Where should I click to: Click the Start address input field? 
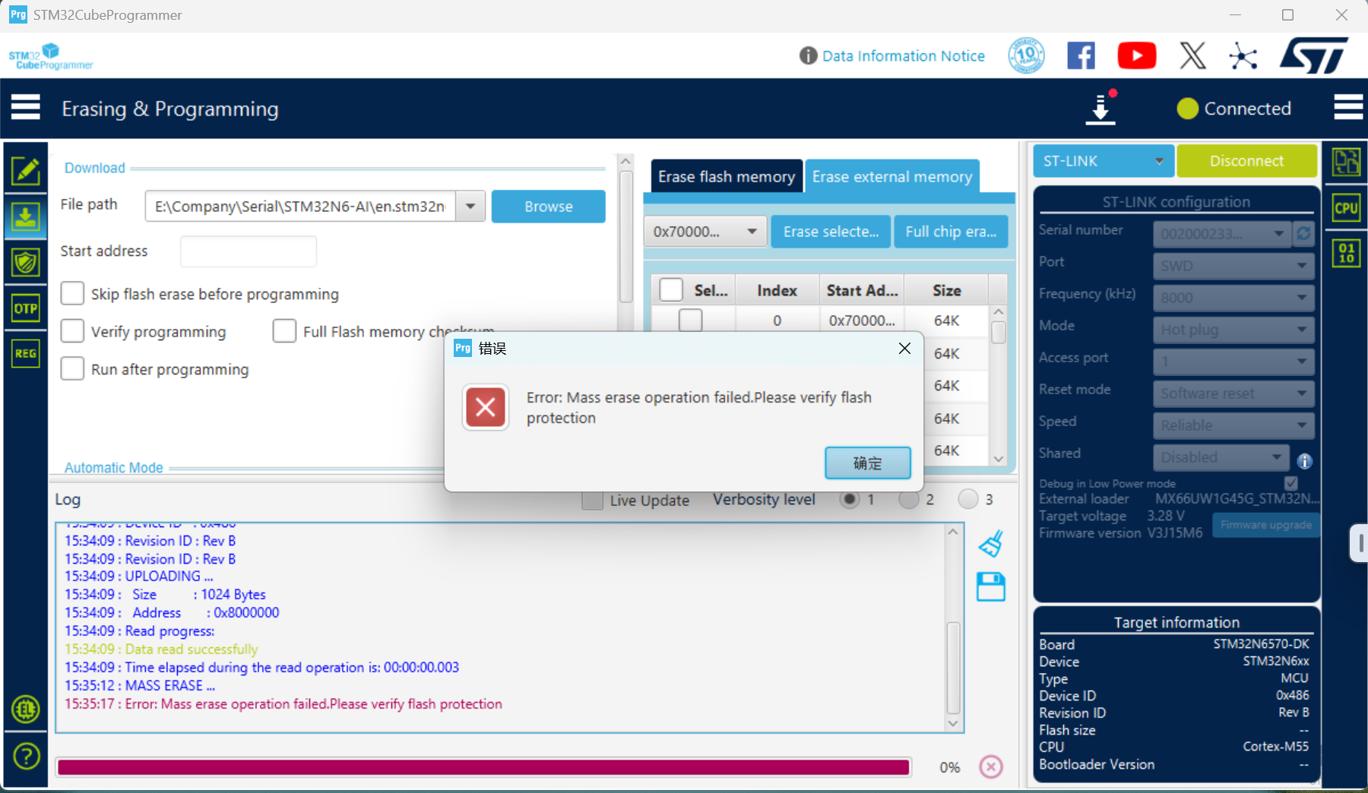pyautogui.click(x=249, y=251)
